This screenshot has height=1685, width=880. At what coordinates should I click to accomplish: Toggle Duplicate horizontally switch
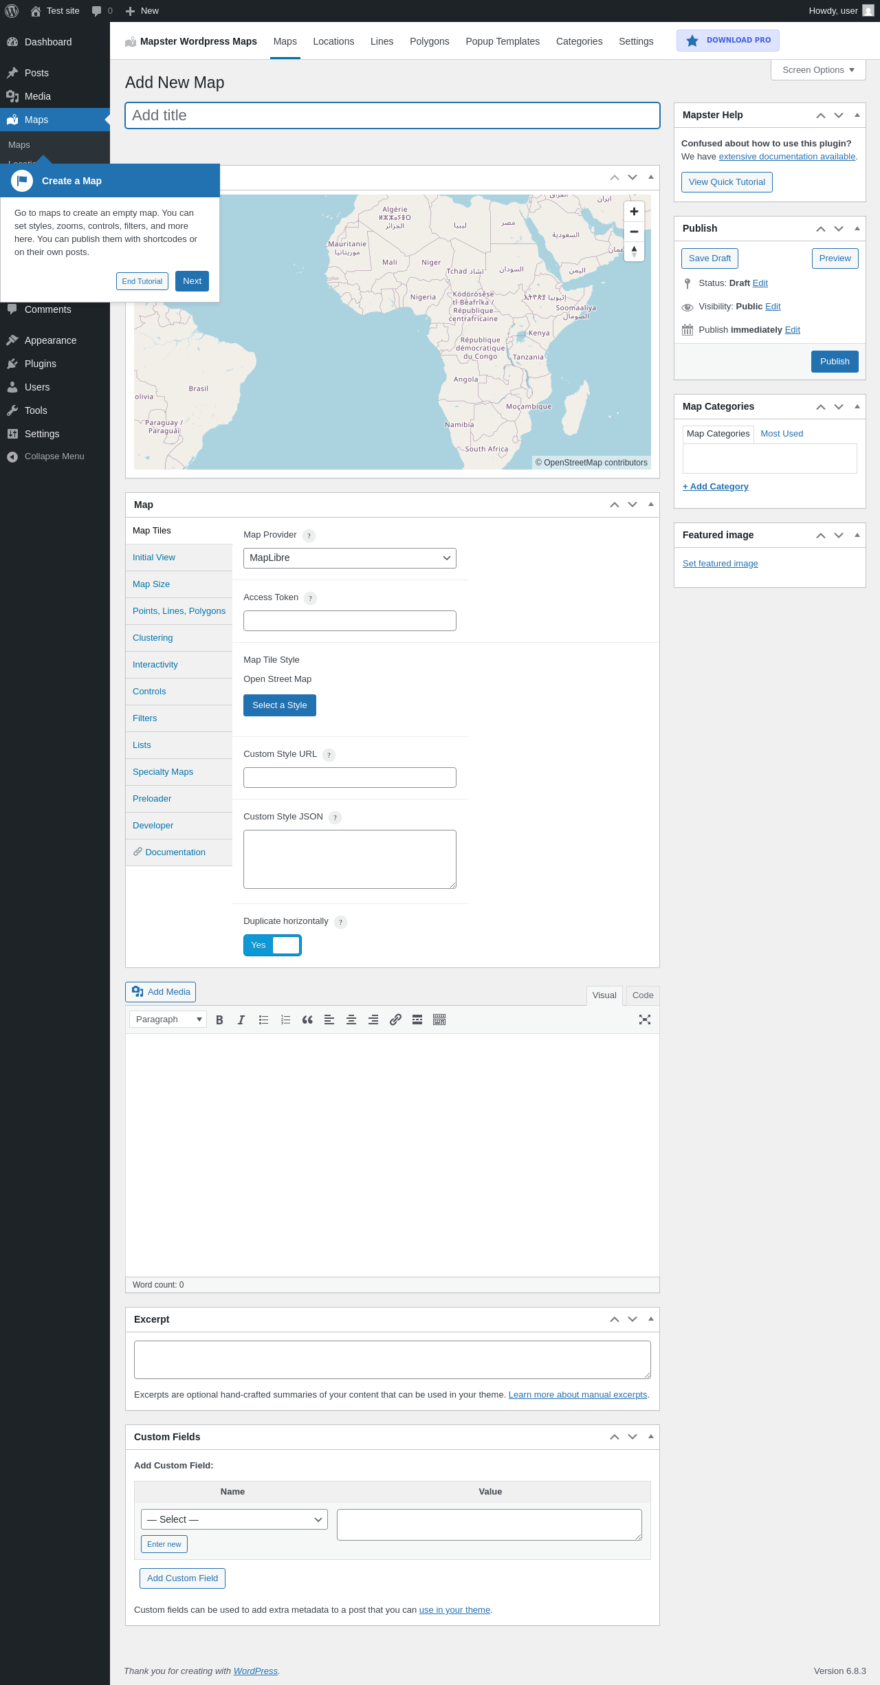pyautogui.click(x=272, y=945)
